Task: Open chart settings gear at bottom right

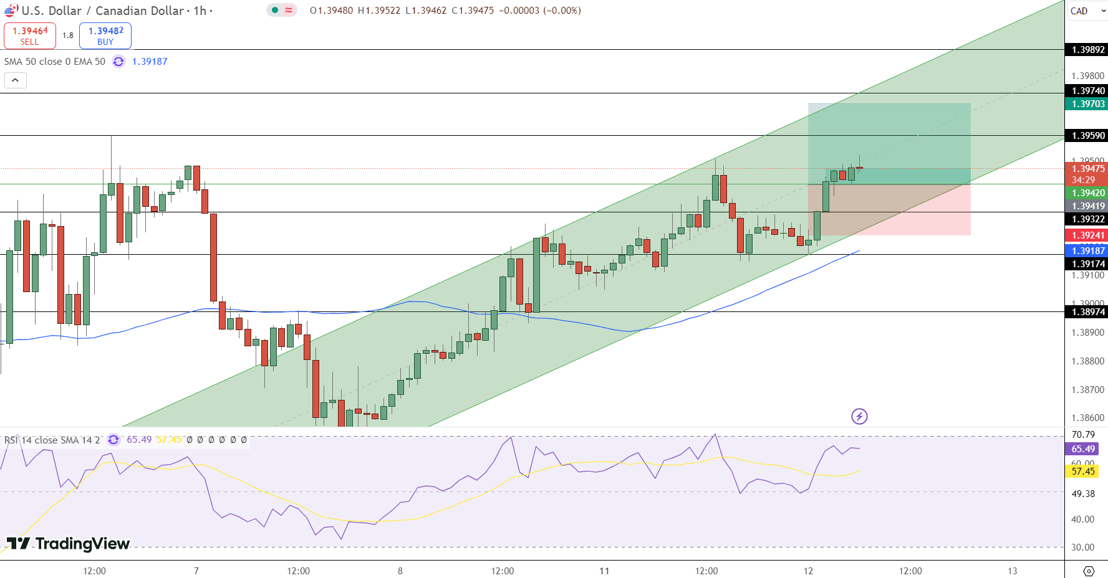Action: (x=1089, y=571)
